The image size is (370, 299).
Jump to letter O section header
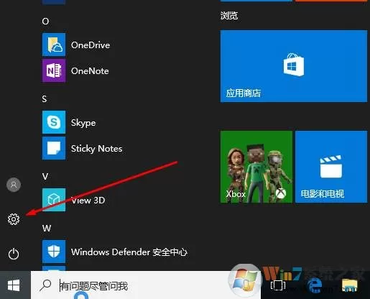point(45,22)
